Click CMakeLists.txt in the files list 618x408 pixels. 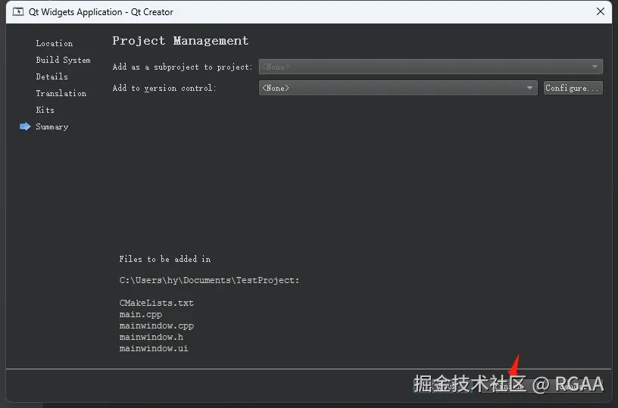156,303
